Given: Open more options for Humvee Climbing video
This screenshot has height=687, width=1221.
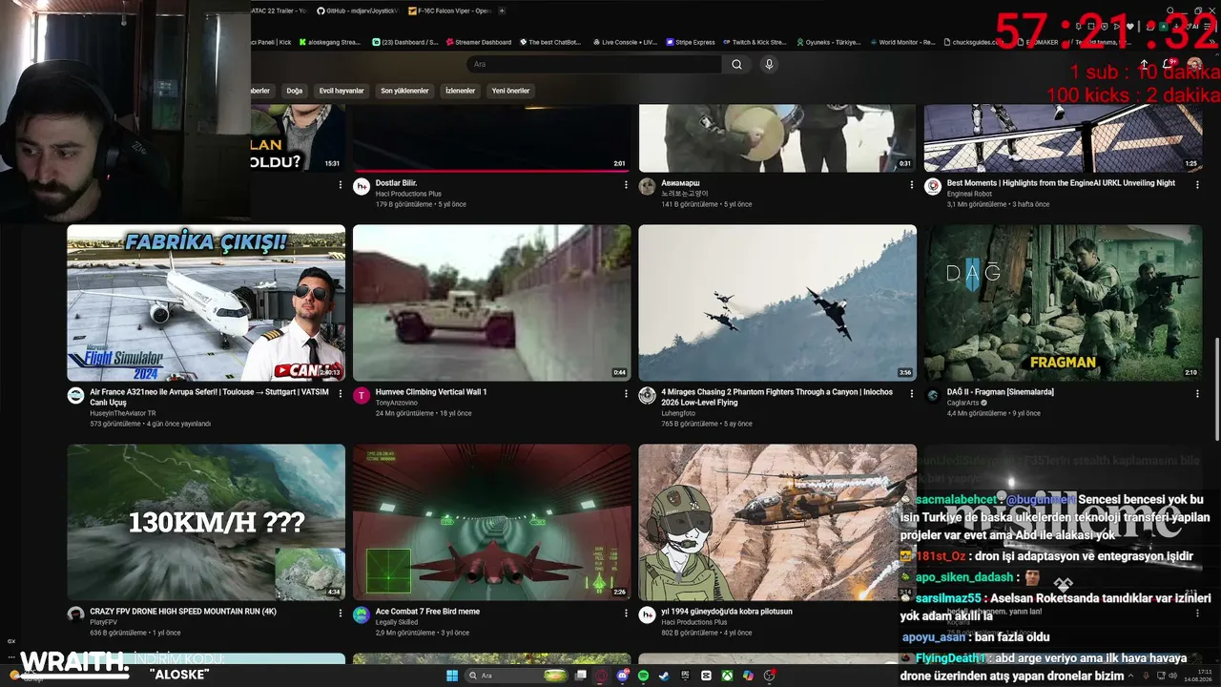Looking at the screenshot, I should (x=626, y=393).
